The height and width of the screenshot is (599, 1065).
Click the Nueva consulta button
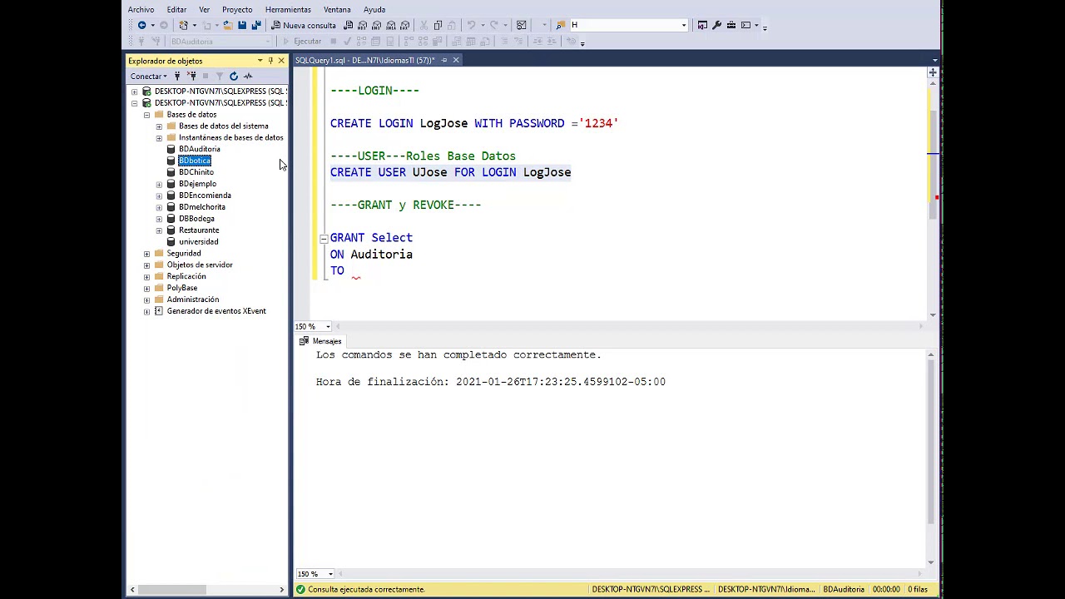coord(304,25)
